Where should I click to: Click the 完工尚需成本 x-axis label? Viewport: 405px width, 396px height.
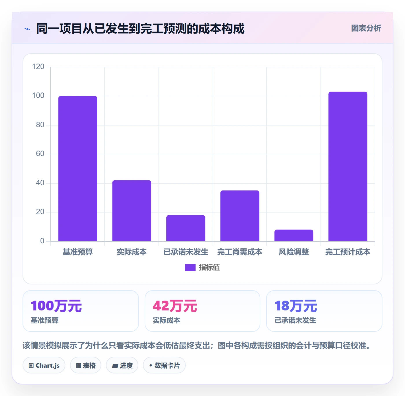pyautogui.click(x=240, y=252)
